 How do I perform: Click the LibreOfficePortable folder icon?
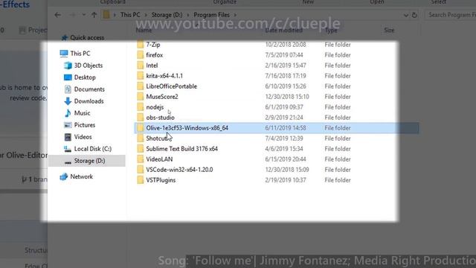141,86
